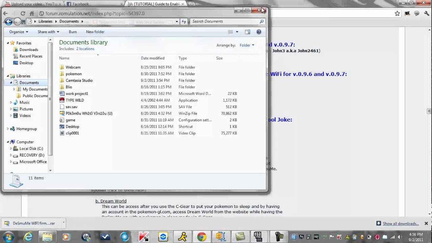Open DeSmuMe WIFI firm rar download
The width and height of the screenshot is (432, 243).
point(30,223)
